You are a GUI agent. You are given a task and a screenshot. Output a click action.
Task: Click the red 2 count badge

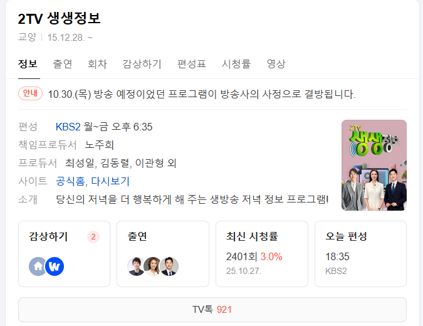click(93, 237)
